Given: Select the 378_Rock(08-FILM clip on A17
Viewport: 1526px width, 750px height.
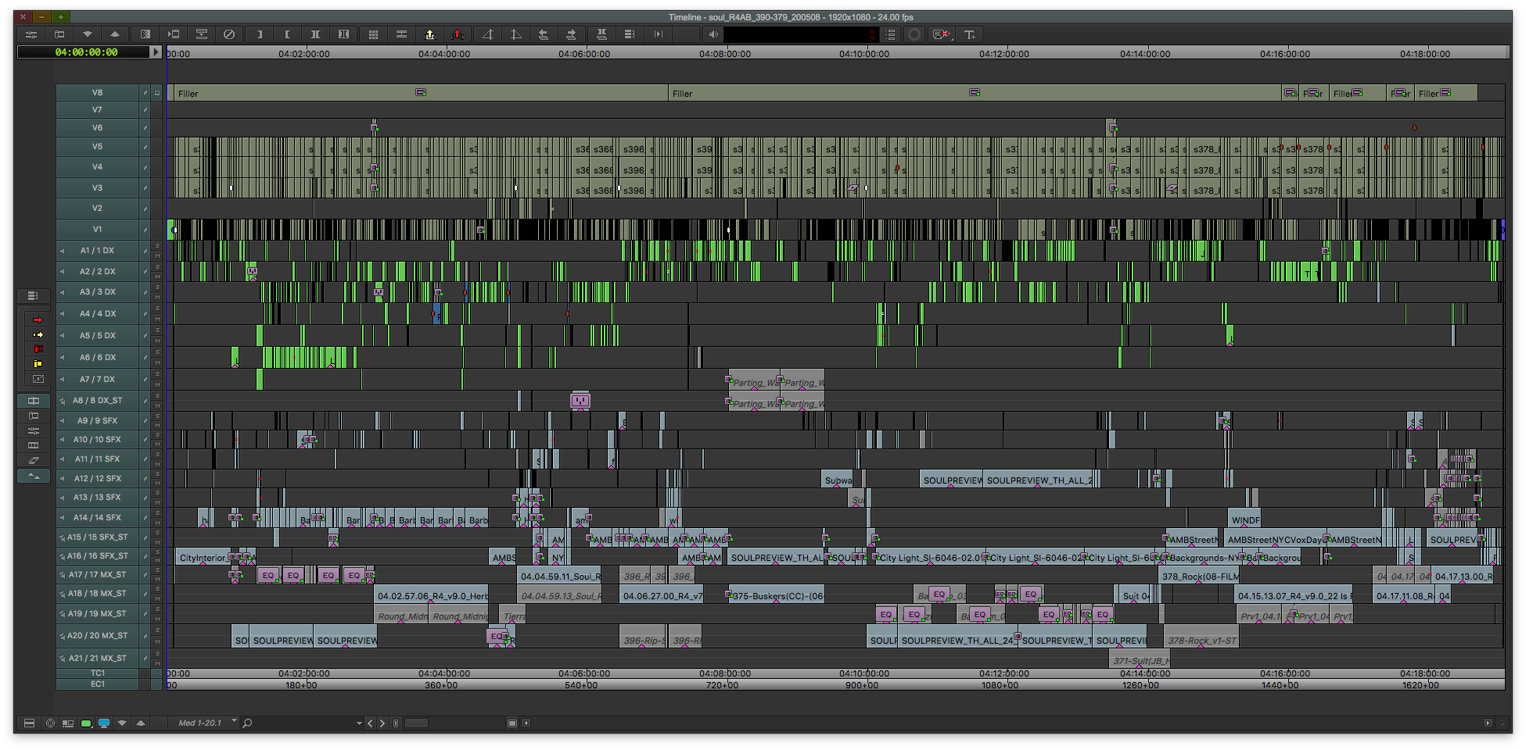Looking at the screenshot, I should (1199, 577).
